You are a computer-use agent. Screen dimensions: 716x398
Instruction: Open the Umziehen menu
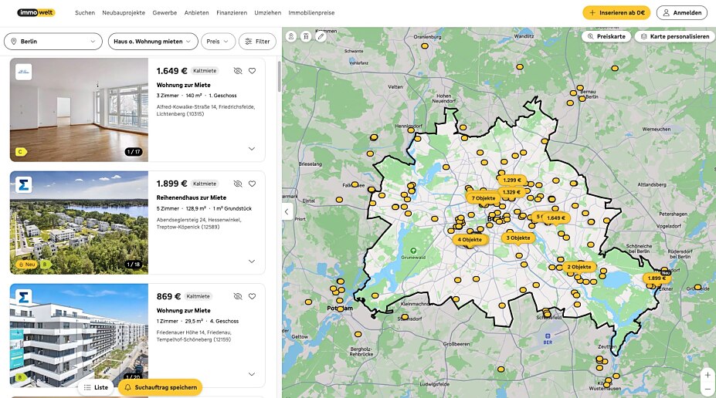point(267,13)
